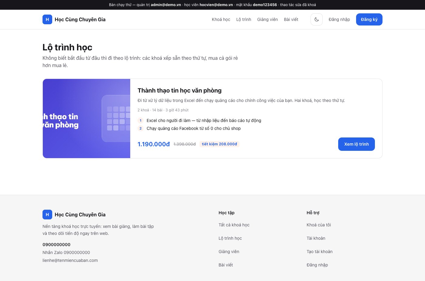Image resolution: width=425 pixels, height=281 pixels.
Task: Click the Hỗ trợ footer column heading
Action: pos(313,213)
